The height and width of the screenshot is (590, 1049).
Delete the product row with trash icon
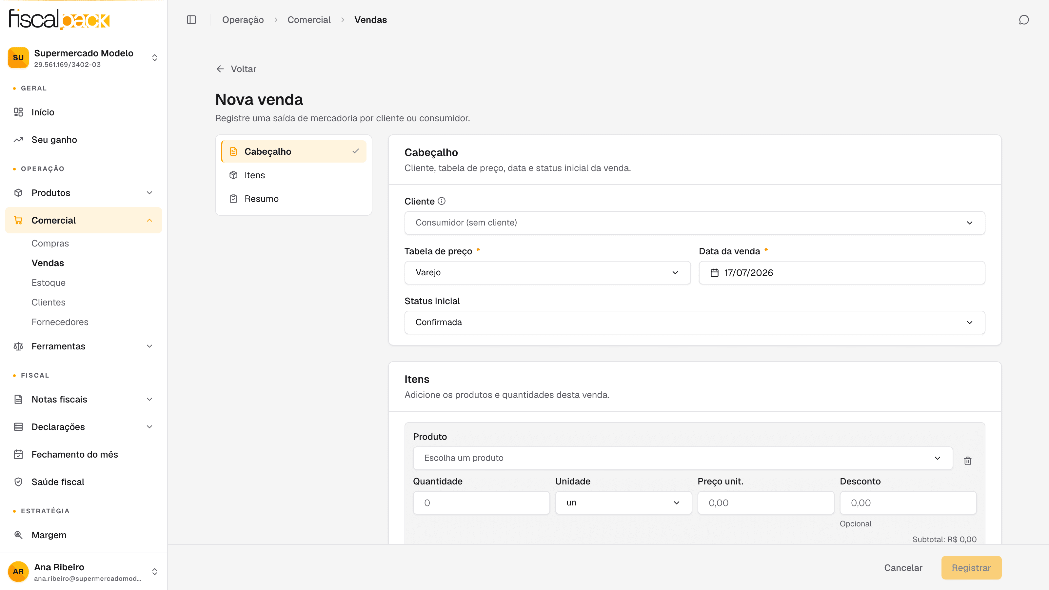[x=968, y=461]
